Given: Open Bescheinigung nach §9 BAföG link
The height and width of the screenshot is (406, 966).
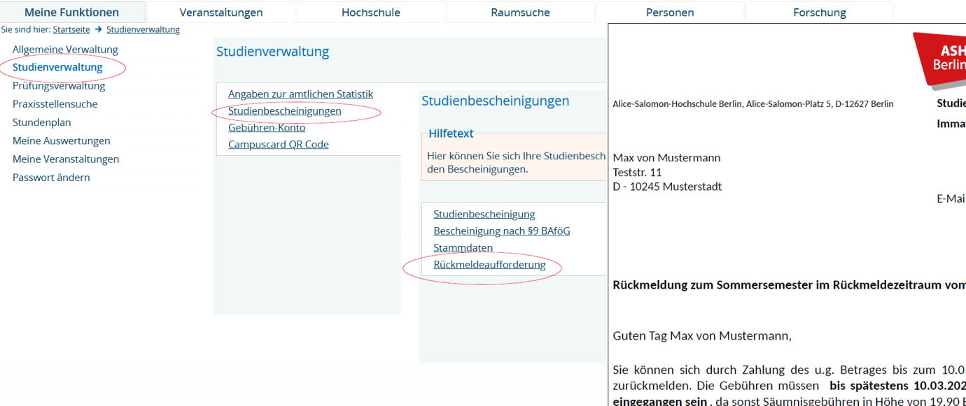Looking at the screenshot, I should click(x=501, y=231).
